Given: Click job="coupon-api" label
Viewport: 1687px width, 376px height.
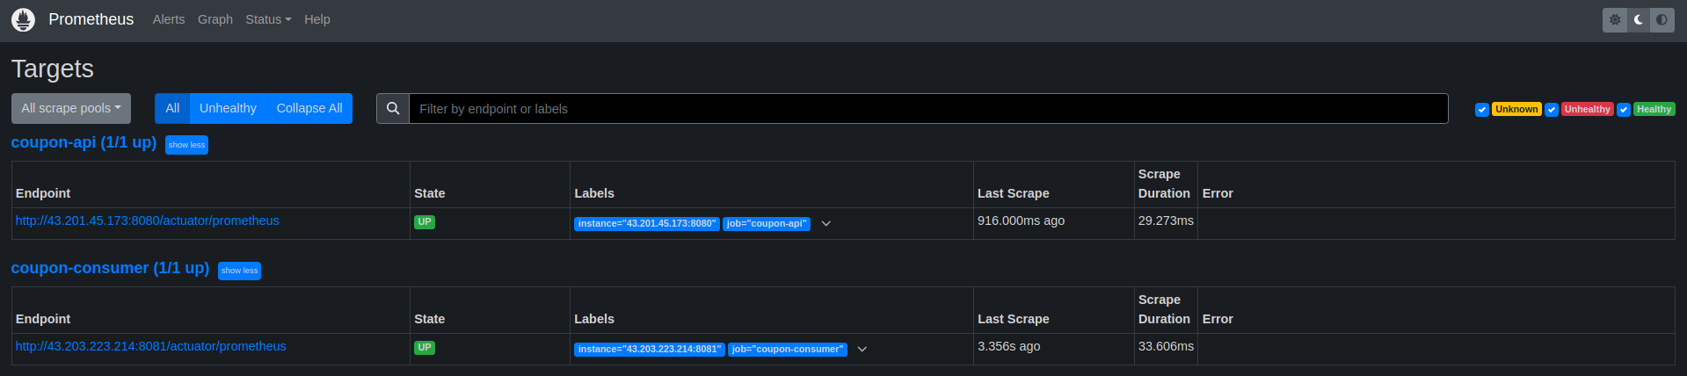Looking at the screenshot, I should click(x=767, y=224).
